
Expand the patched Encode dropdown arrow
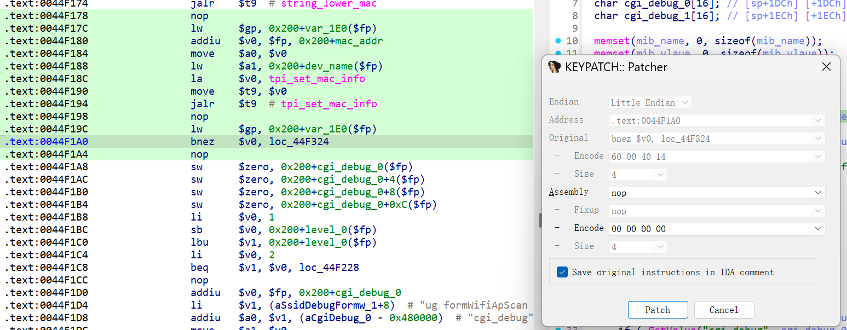point(818,229)
